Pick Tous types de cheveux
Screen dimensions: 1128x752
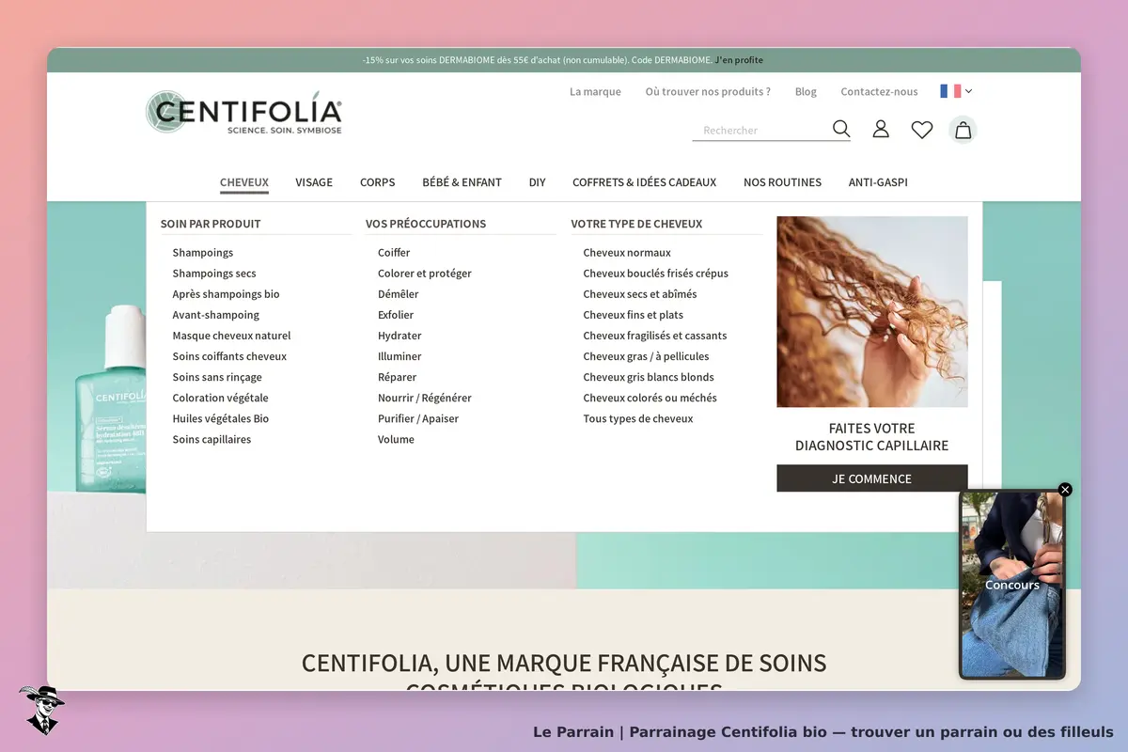pos(638,418)
